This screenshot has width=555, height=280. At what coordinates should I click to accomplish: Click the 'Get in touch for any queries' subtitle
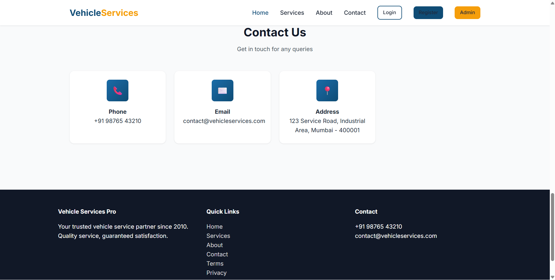point(275,49)
